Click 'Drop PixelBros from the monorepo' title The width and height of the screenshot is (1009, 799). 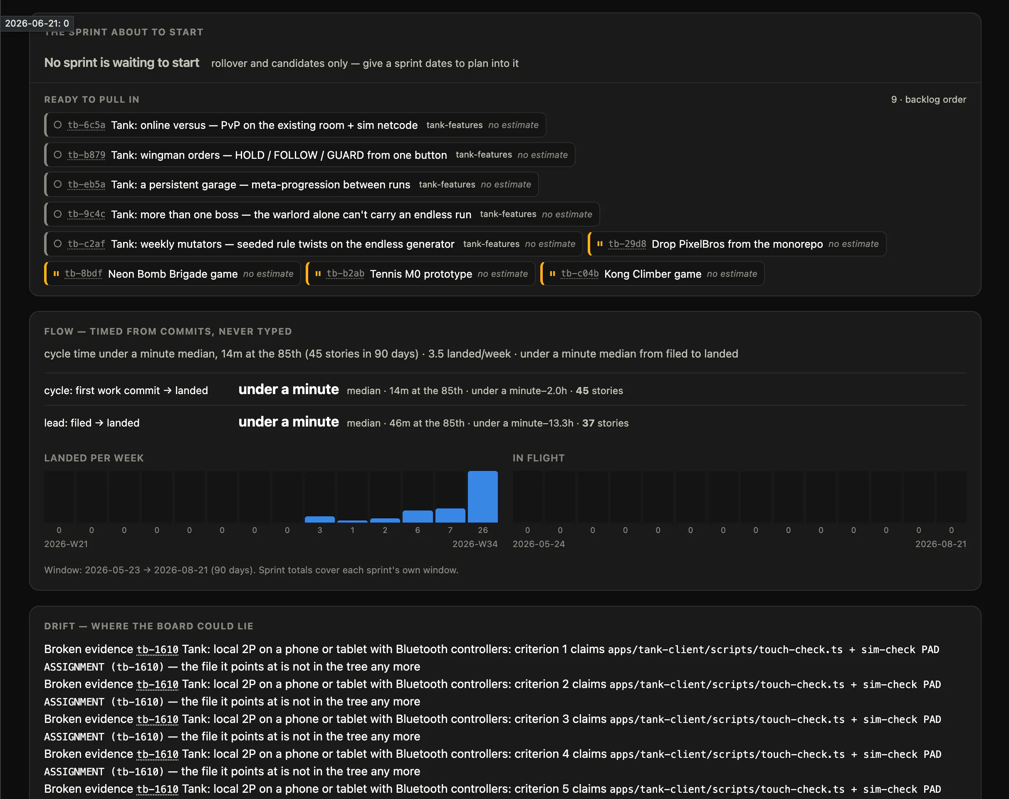coord(737,244)
